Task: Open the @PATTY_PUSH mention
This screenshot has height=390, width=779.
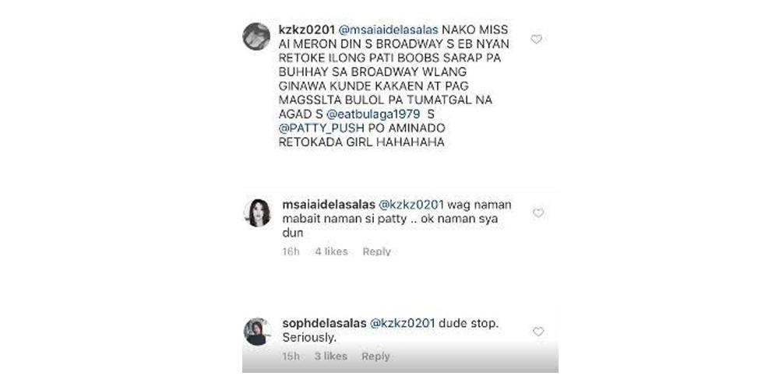Action: [x=322, y=128]
